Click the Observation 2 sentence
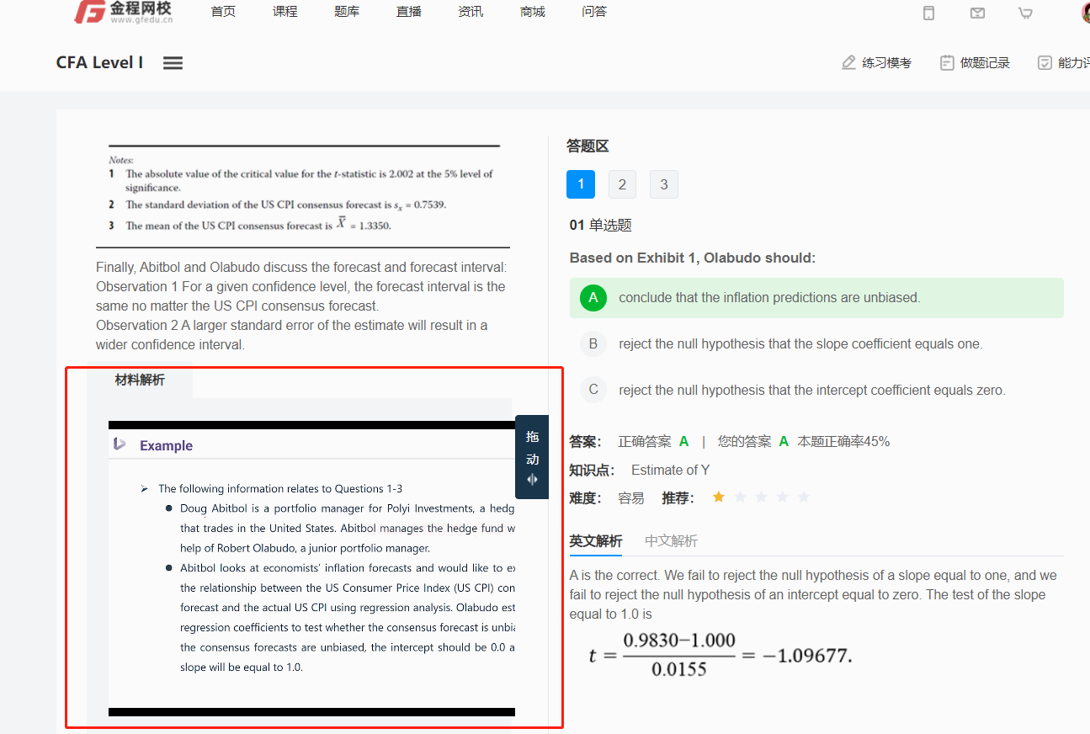This screenshot has height=734, width=1090. point(292,335)
